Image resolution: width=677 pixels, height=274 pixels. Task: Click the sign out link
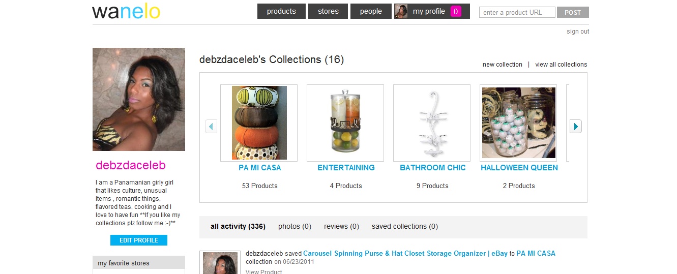pyautogui.click(x=578, y=32)
